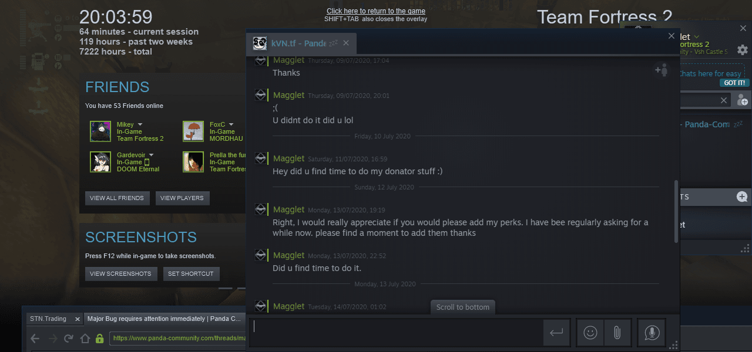Focus the chat message input field
Viewport: 752px width, 352px height.
395,333
